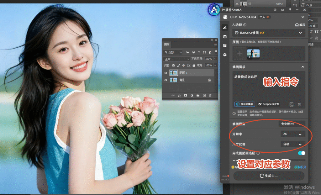Viewport: 321px width, 195px height.
Task: Open the 不透明度 slider dropdown arrow
Action: click(215, 59)
